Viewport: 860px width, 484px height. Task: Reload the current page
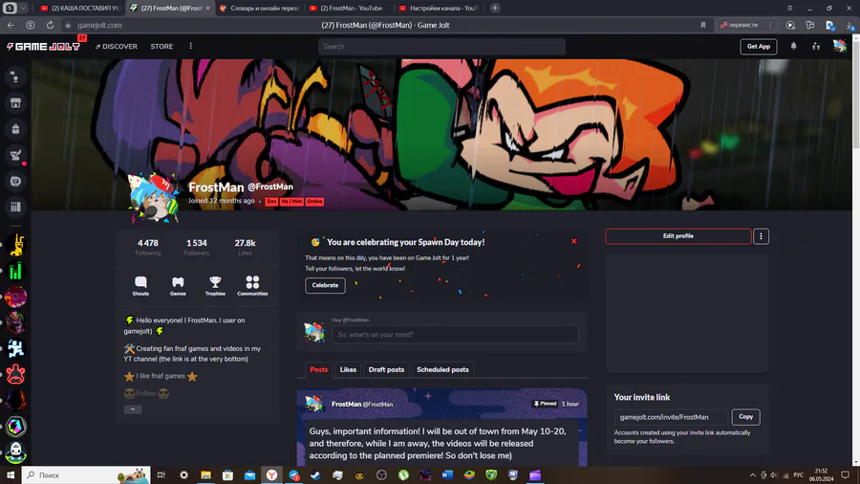(x=50, y=25)
